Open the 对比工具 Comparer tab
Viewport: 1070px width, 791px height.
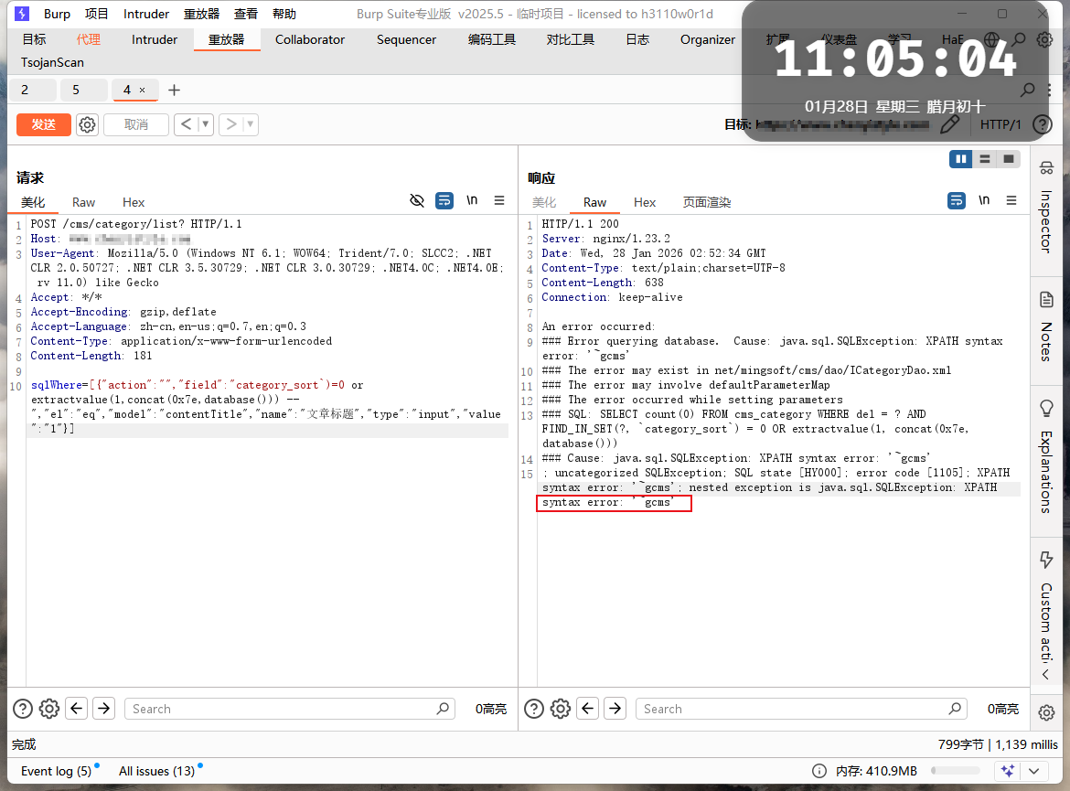point(570,39)
